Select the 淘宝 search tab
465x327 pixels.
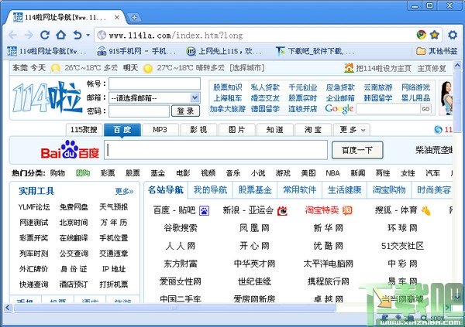(x=313, y=129)
